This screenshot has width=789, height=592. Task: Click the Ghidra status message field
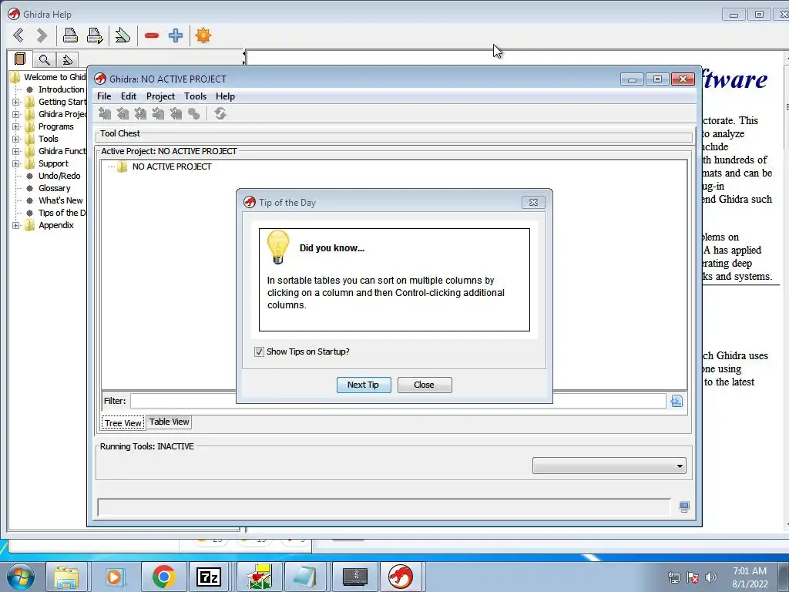click(x=384, y=507)
